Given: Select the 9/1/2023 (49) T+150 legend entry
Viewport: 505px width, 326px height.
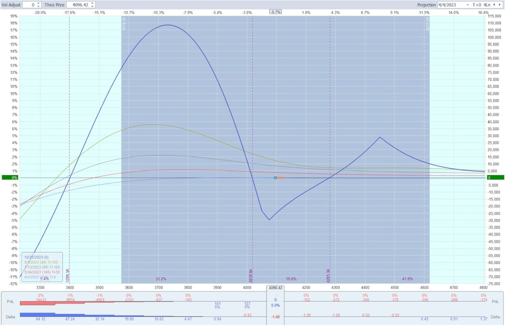Looking at the screenshot, I should pyautogui.click(x=41, y=263).
